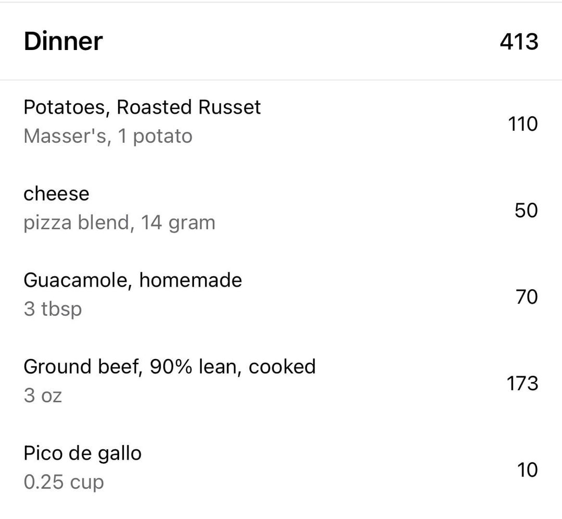
Task: Select the 3 oz ground beef serving
Action: pyautogui.click(x=43, y=396)
